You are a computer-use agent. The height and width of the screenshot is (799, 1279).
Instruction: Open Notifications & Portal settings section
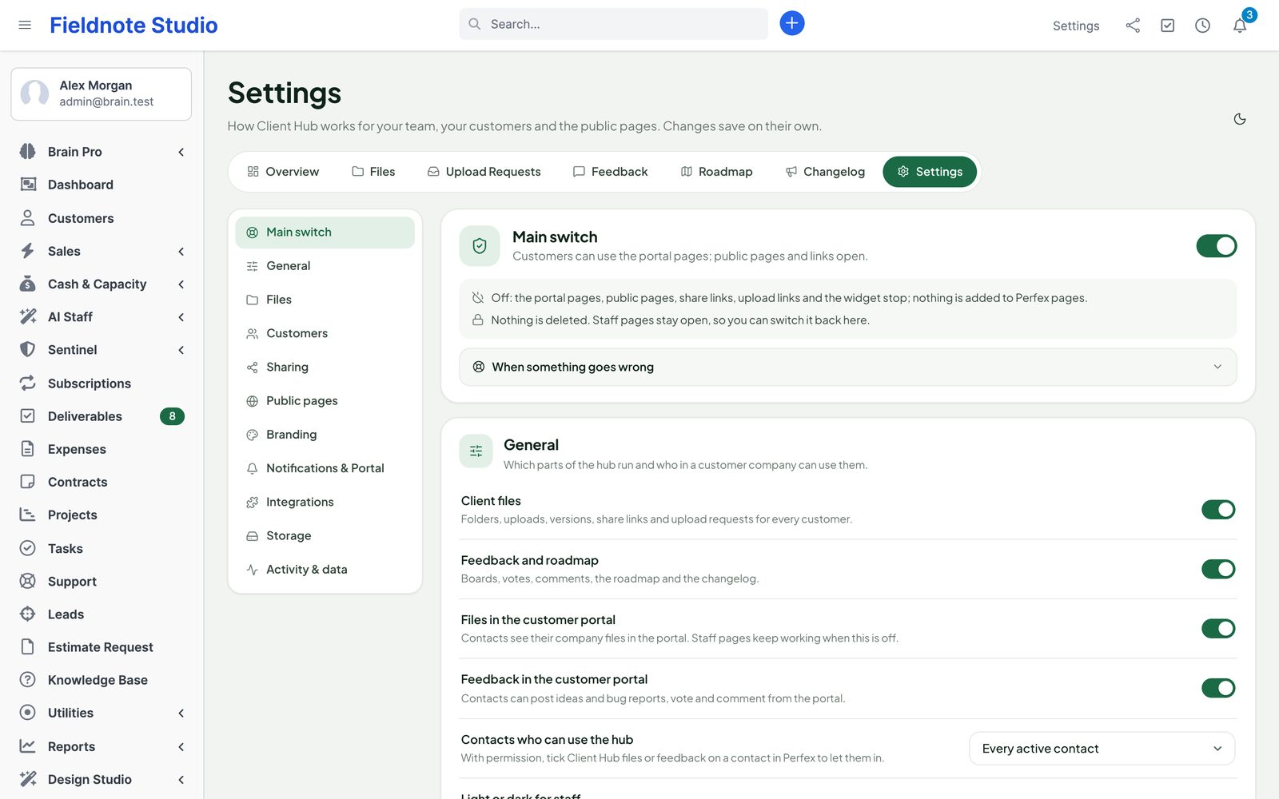click(x=325, y=468)
